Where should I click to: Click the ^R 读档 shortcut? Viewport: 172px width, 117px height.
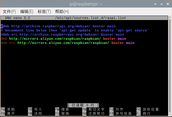(x=35, y=114)
